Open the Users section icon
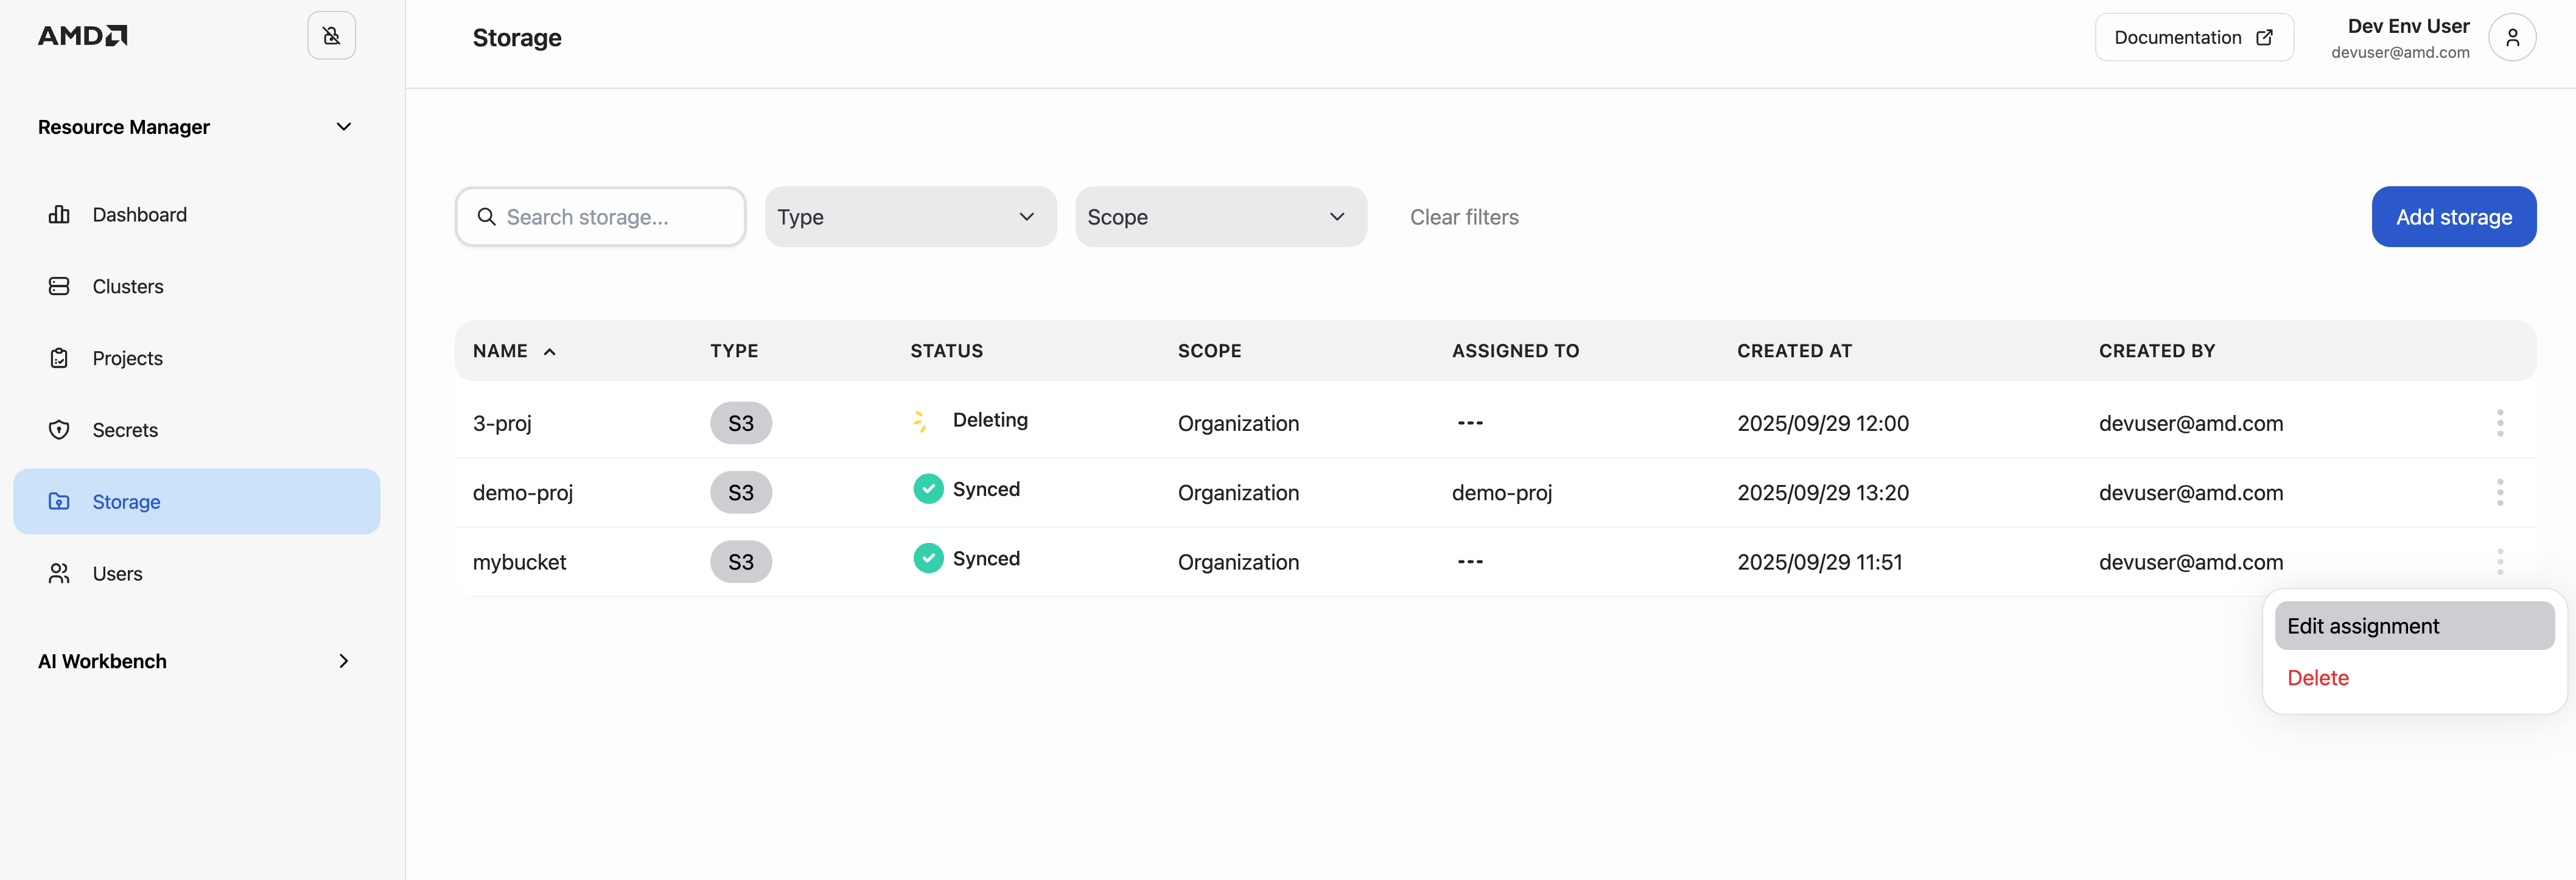This screenshot has height=880, width=2576. (58, 573)
